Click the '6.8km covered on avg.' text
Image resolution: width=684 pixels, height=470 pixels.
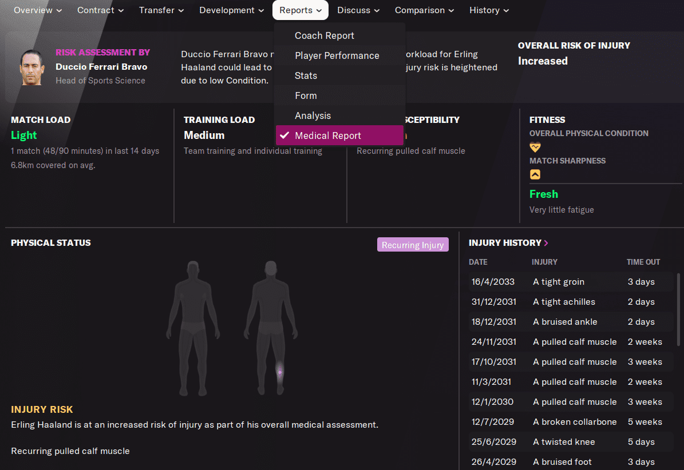pyautogui.click(x=53, y=165)
